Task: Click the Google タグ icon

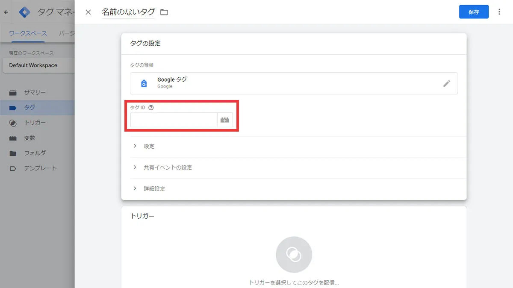Action: click(x=144, y=83)
